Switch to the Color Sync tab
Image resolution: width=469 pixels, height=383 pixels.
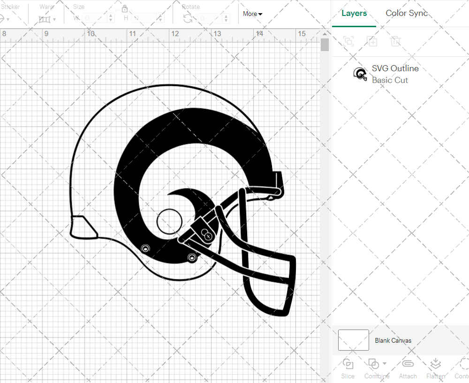[x=407, y=13]
